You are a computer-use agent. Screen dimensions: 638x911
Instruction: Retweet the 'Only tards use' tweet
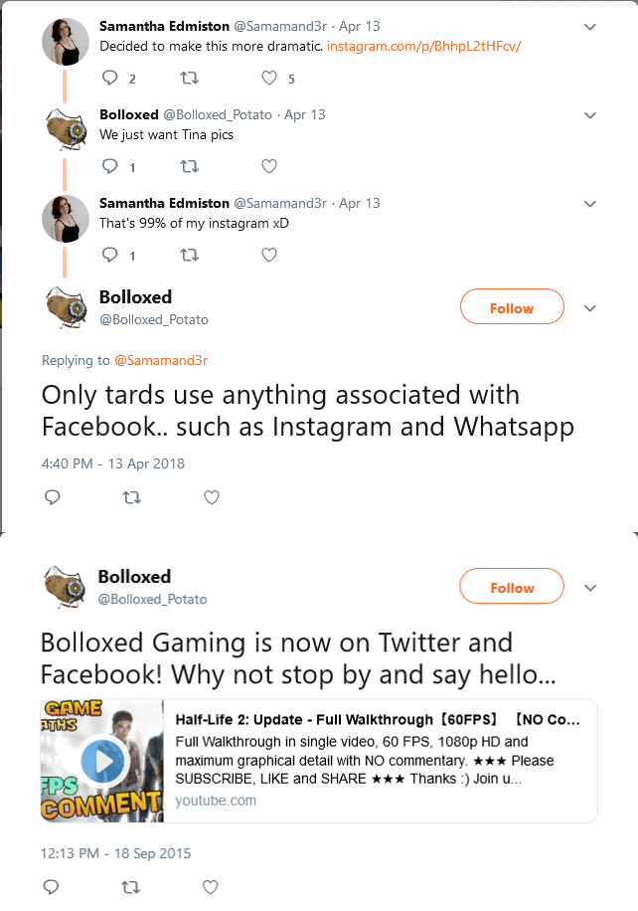(132, 497)
